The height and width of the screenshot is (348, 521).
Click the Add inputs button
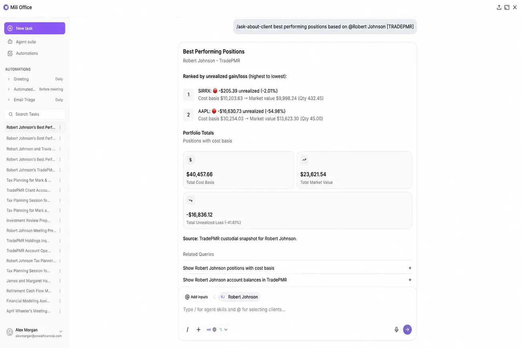coord(196,297)
